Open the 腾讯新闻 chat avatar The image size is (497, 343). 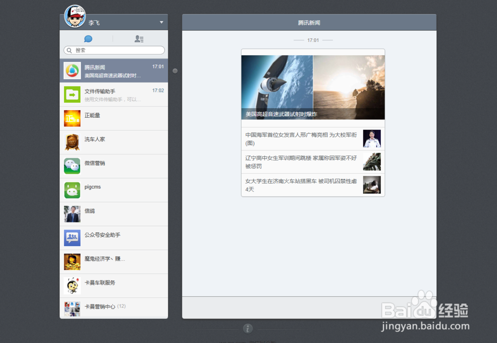[x=72, y=70]
